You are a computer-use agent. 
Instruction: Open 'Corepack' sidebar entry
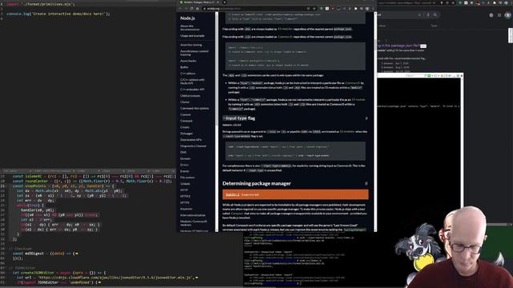coord(186,121)
